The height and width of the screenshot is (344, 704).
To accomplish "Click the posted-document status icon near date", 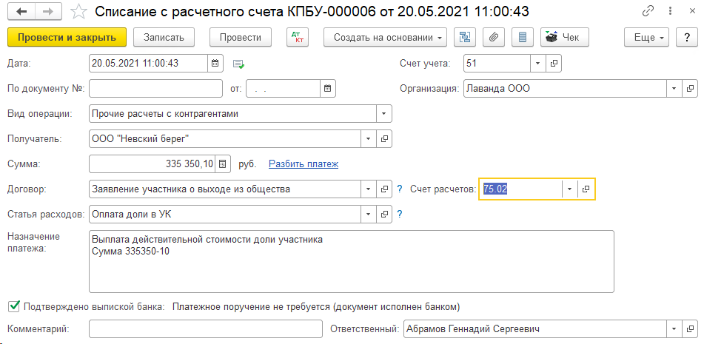I will 238,64.
